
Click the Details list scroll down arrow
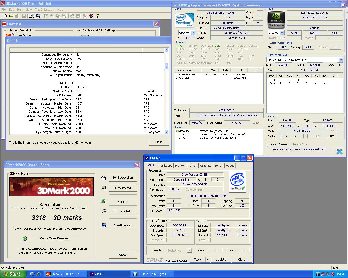[167, 132]
